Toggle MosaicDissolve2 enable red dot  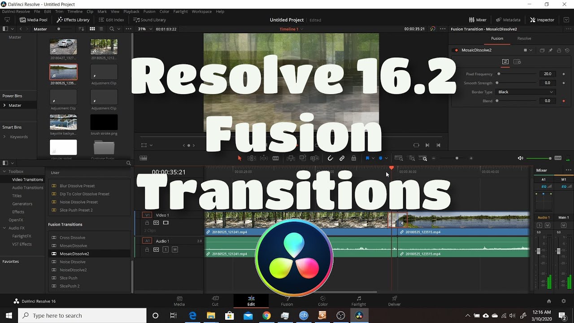pyautogui.click(x=457, y=50)
